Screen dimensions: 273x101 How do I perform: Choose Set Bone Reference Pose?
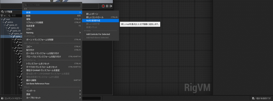[x=52, y=84]
